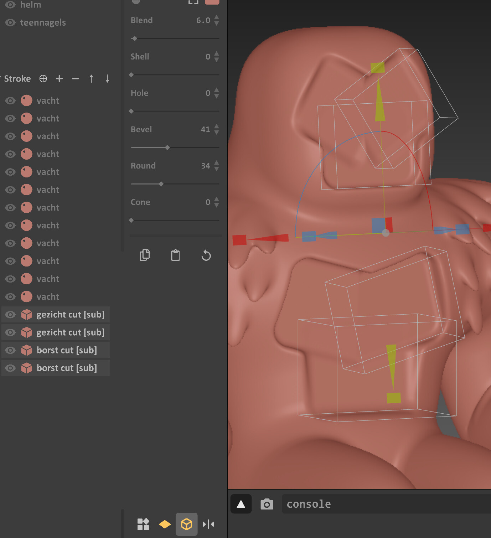Select the teennagels layer name
Image resolution: width=491 pixels, height=538 pixels.
click(x=43, y=22)
